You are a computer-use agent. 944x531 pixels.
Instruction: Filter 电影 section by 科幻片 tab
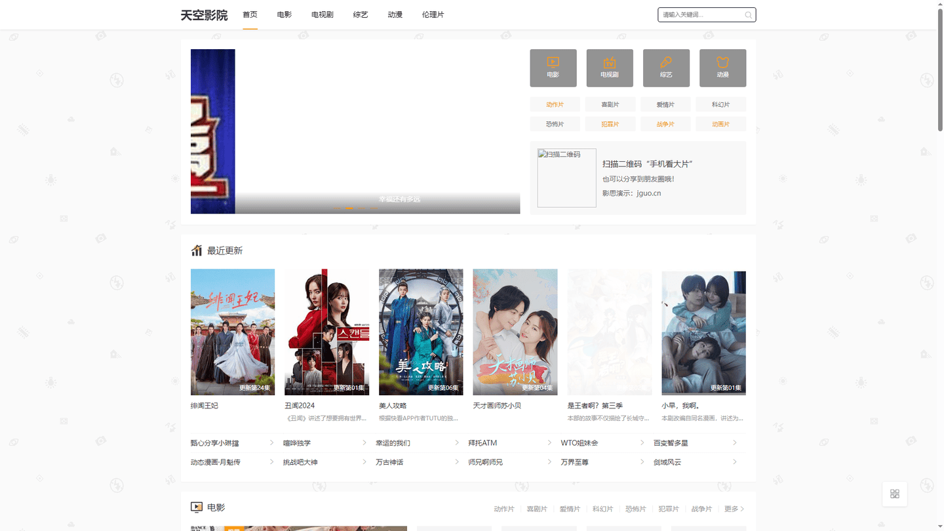point(602,509)
